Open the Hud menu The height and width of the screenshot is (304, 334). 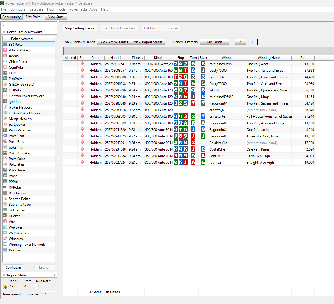[x=50, y=9]
